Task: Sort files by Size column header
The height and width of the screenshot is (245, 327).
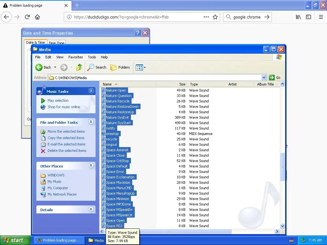Action: pyautogui.click(x=171, y=84)
